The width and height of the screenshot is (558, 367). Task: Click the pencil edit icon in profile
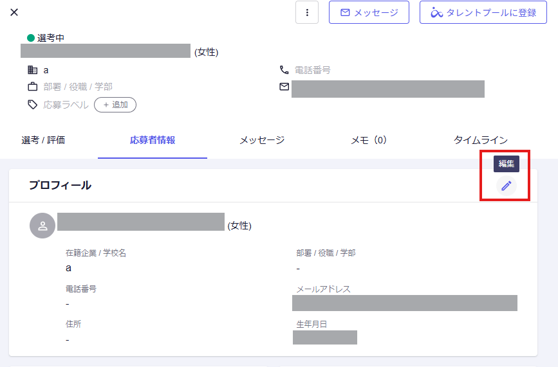pyautogui.click(x=507, y=186)
